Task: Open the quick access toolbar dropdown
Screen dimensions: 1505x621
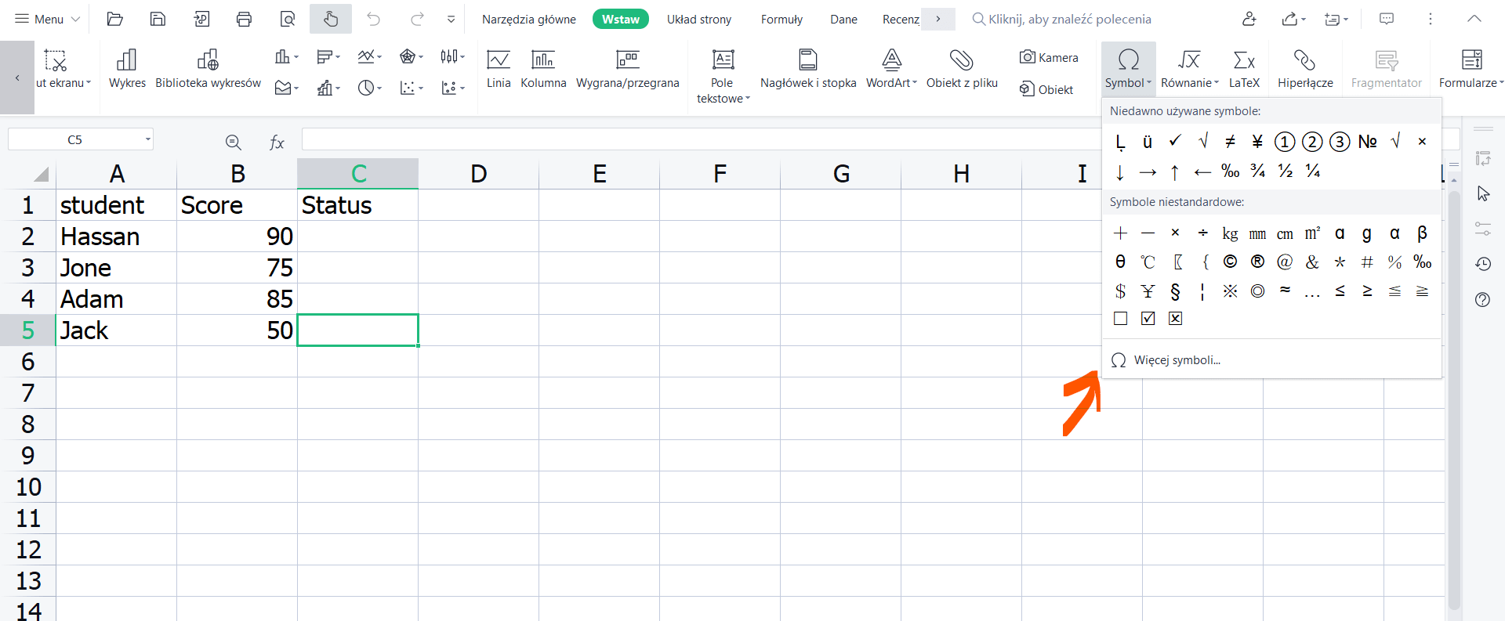Action: click(x=451, y=20)
